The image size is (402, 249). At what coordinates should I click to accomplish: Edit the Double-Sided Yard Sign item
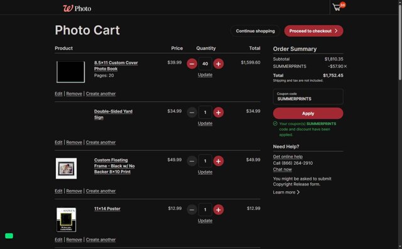(x=58, y=143)
